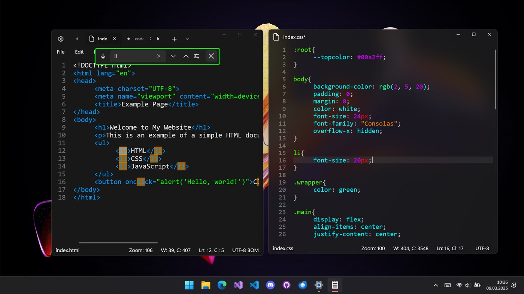This screenshot has width=524, height=294.
Task: Open File Explorer from the taskbar
Action: pos(206,285)
